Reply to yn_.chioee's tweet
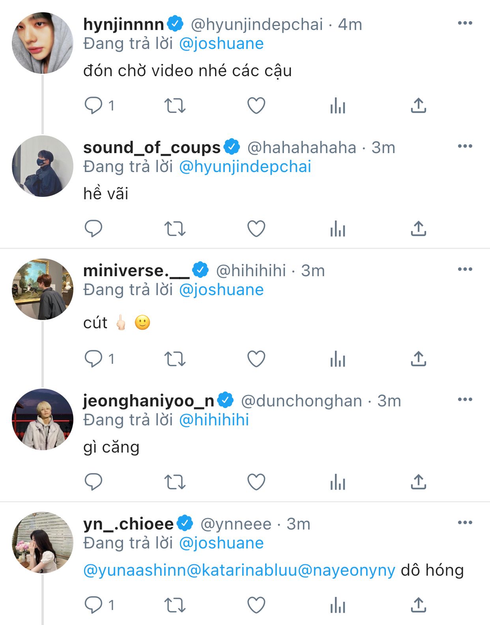This screenshot has width=490, height=625. [94, 605]
